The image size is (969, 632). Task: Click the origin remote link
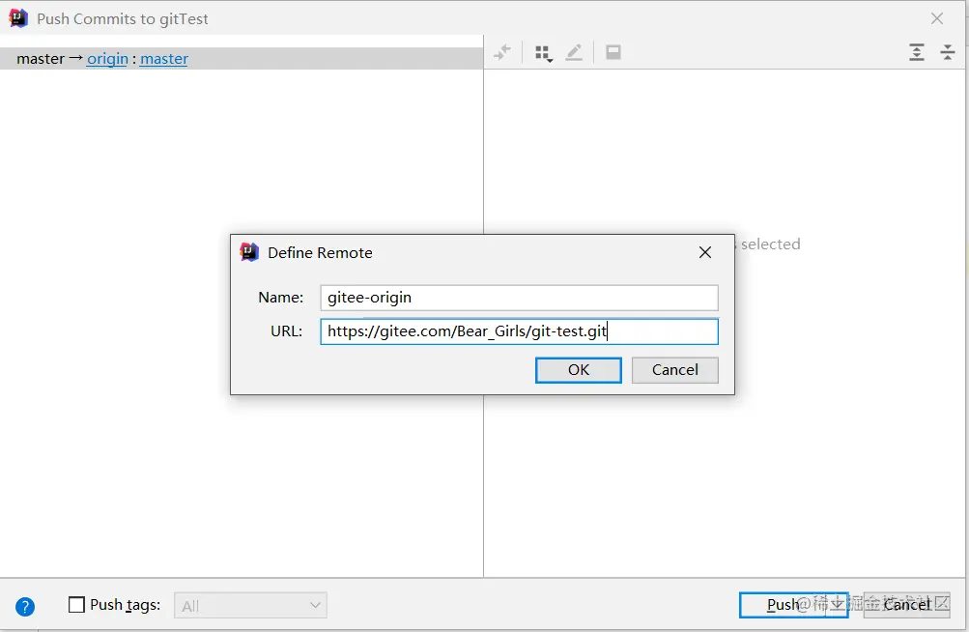(x=107, y=59)
